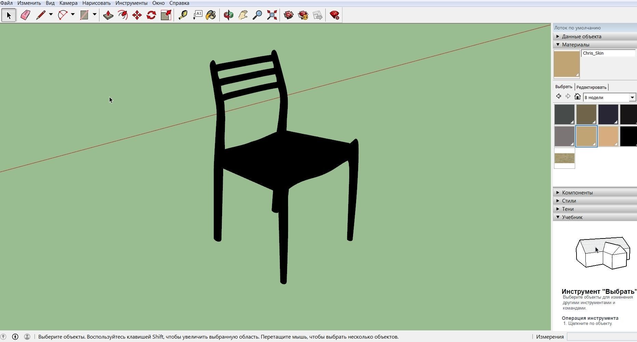Open the Extension Manager ruby icon

pyautogui.click(x=335, y=15)
